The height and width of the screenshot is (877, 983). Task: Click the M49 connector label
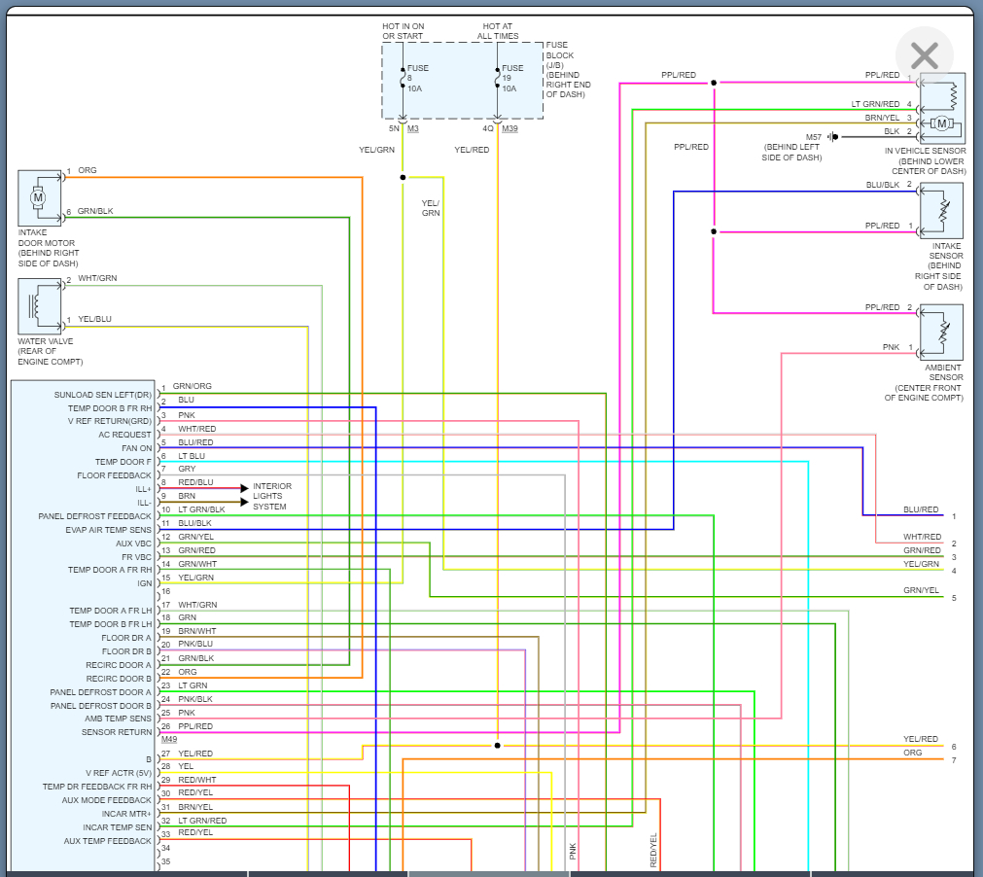(169, 739)
